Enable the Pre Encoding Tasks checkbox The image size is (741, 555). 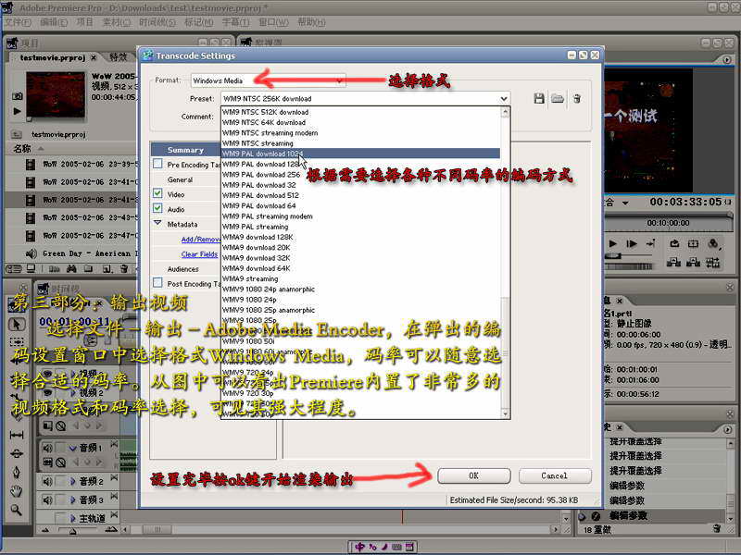tap(157, 164)
